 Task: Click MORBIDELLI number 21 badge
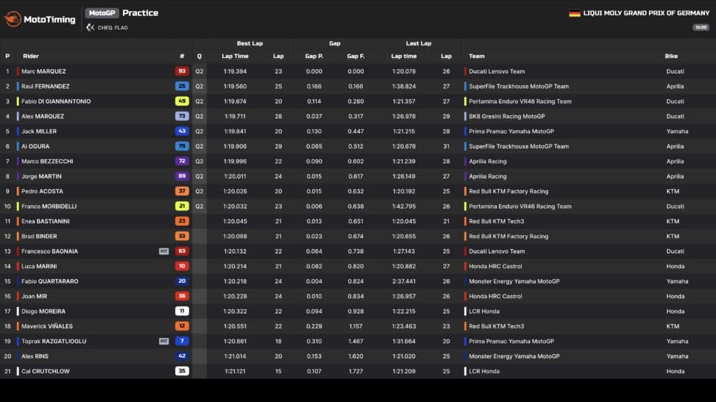coord(182,206)
